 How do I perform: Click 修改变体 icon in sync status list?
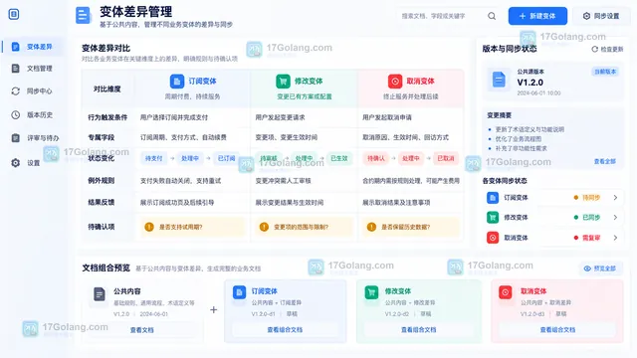[x=493, y=218]
